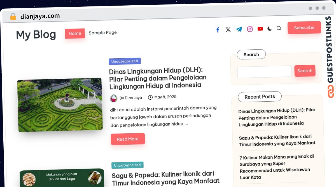This screenshot has width=336, height=187.
Task: Click the blue Uncategorized category tag
Action: [x=125, y=61]
